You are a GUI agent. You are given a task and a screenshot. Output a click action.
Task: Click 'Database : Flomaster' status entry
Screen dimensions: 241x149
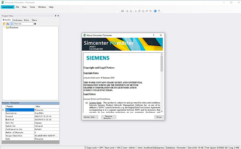176,148
